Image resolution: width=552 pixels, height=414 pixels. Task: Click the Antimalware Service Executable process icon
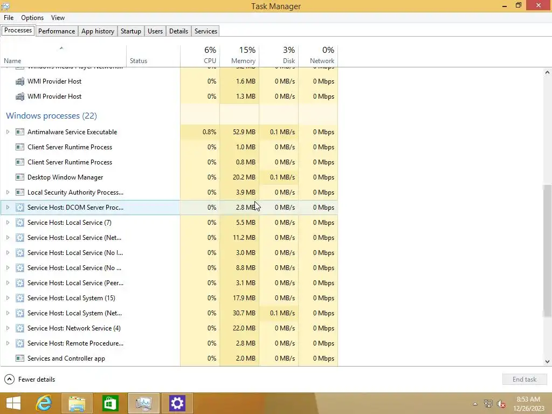click(20, 132)
